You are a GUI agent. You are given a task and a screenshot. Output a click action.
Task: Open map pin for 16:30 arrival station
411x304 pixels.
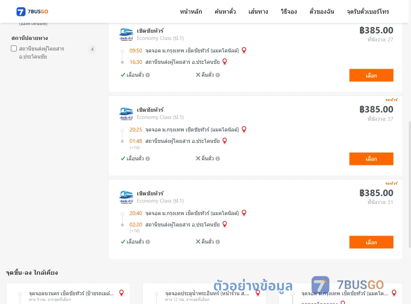(x=225, y=62)
